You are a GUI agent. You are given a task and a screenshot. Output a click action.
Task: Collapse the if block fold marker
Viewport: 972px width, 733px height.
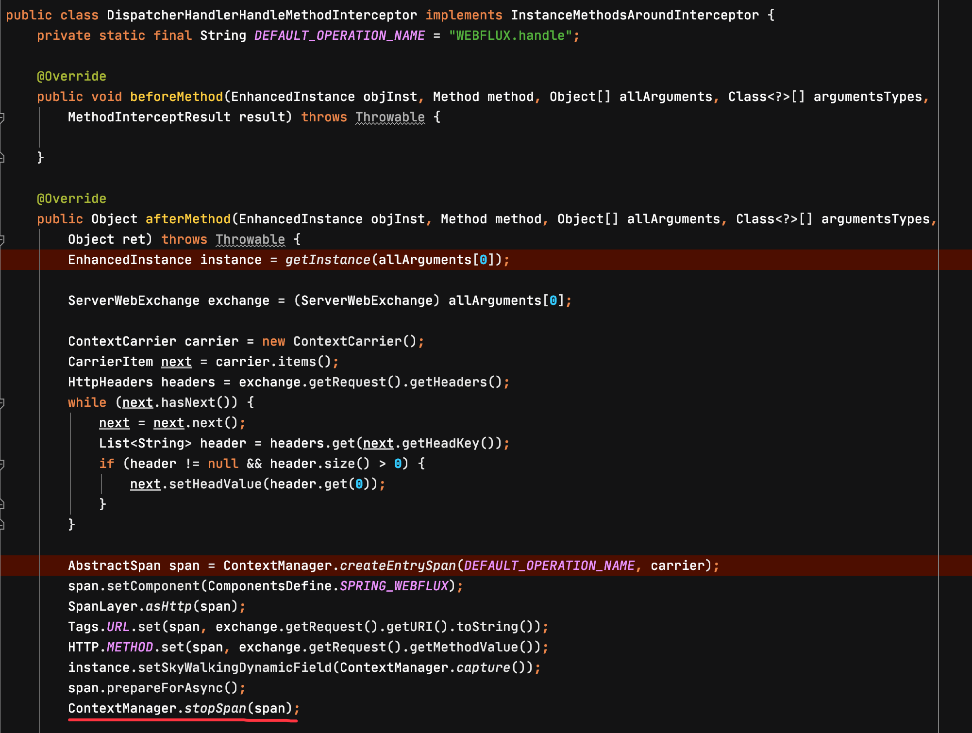coord(3,464)
